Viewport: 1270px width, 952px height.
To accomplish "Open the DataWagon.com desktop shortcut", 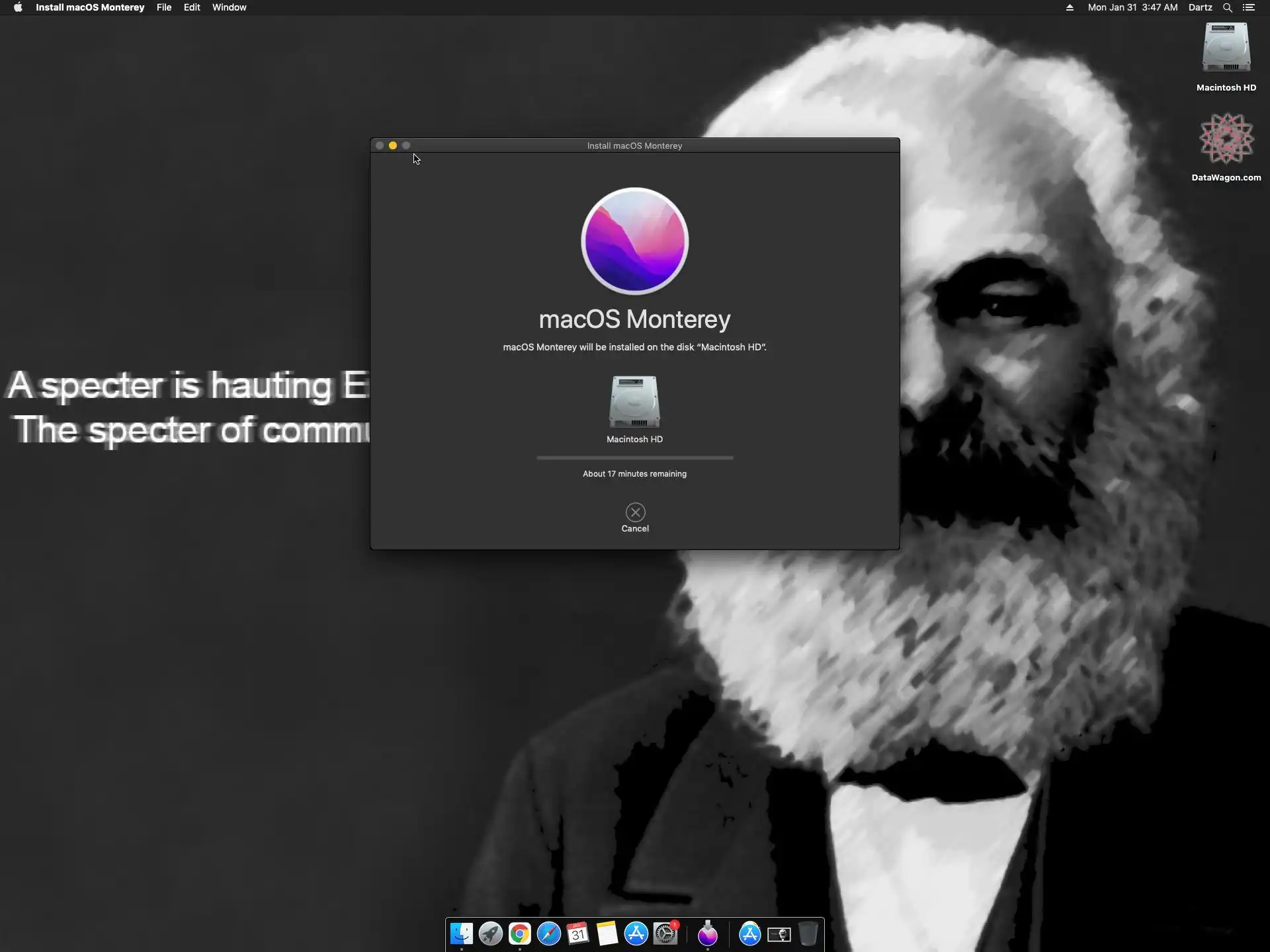I will [x=1226, y=139].
